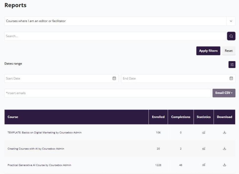Viewport: 239px width, 174px height.
Task: Click the Completions column header
Action: pyautogui.click(x=181, y=117)
